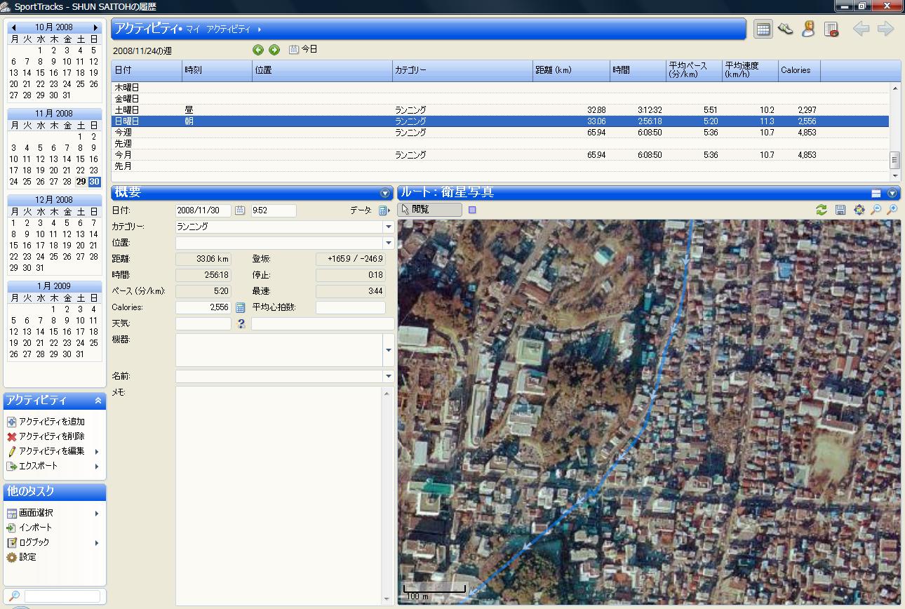Expand the 位置 dropdown
Viewport: 905px width, 609px height.
pyautogui.click(x=388, y=243)
